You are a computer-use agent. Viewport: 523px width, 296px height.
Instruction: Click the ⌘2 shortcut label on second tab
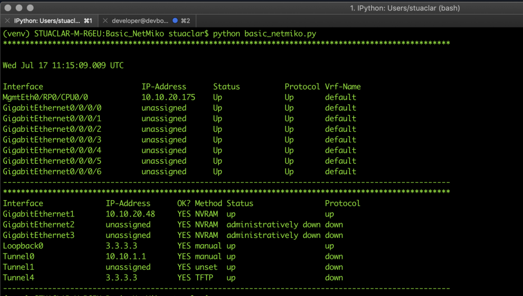(x=185, y=20)
